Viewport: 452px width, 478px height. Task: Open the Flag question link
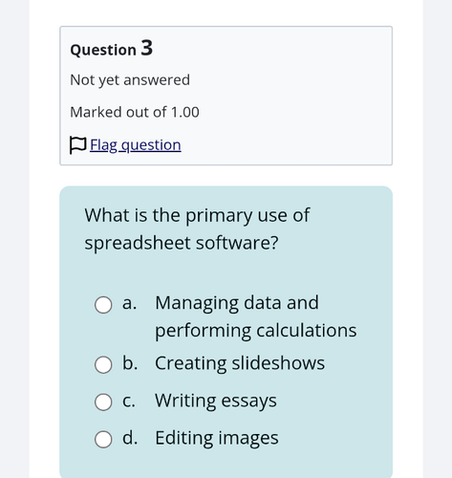point(136,145)
